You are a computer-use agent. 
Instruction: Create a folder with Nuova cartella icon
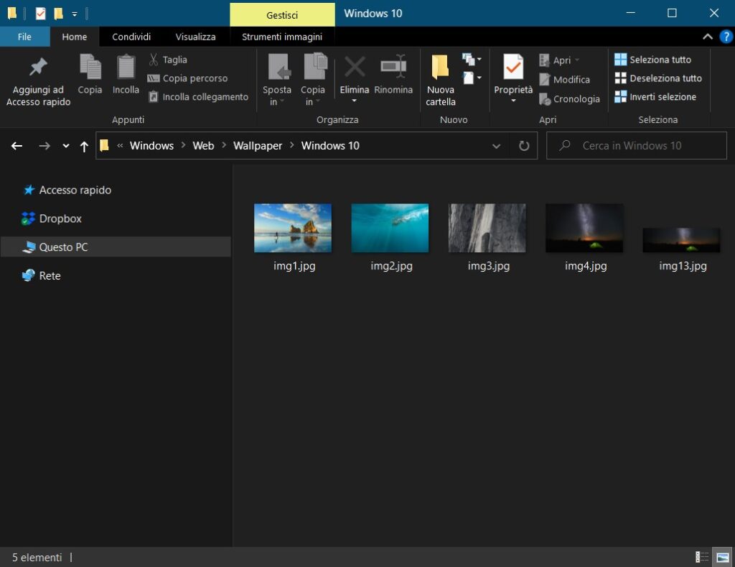440,67
